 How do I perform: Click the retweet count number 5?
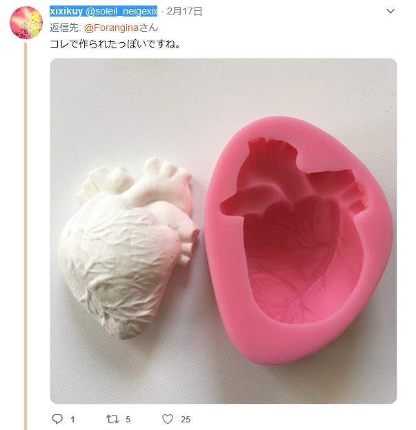tap(128, 419)
